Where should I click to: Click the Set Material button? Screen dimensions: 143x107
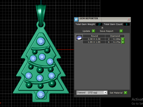pos(116,93)
